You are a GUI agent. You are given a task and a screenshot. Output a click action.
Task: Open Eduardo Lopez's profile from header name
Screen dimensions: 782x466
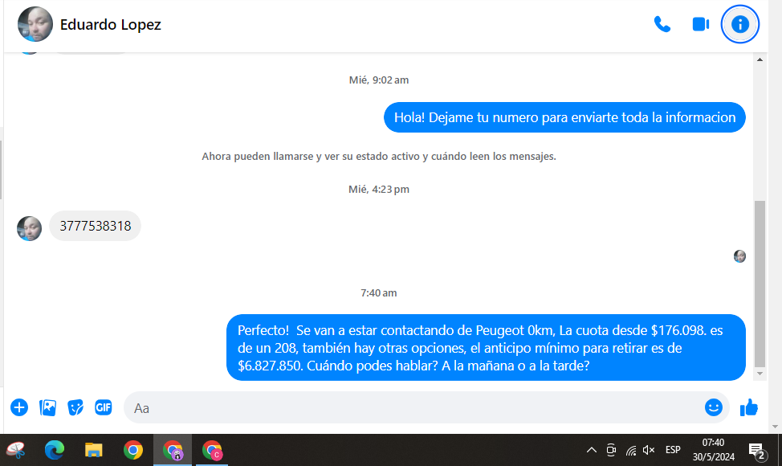111,25
